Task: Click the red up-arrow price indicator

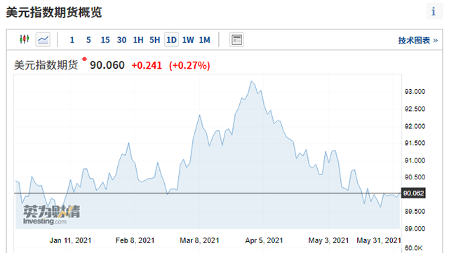Action: pyautogui.click(x=84, y=60)
